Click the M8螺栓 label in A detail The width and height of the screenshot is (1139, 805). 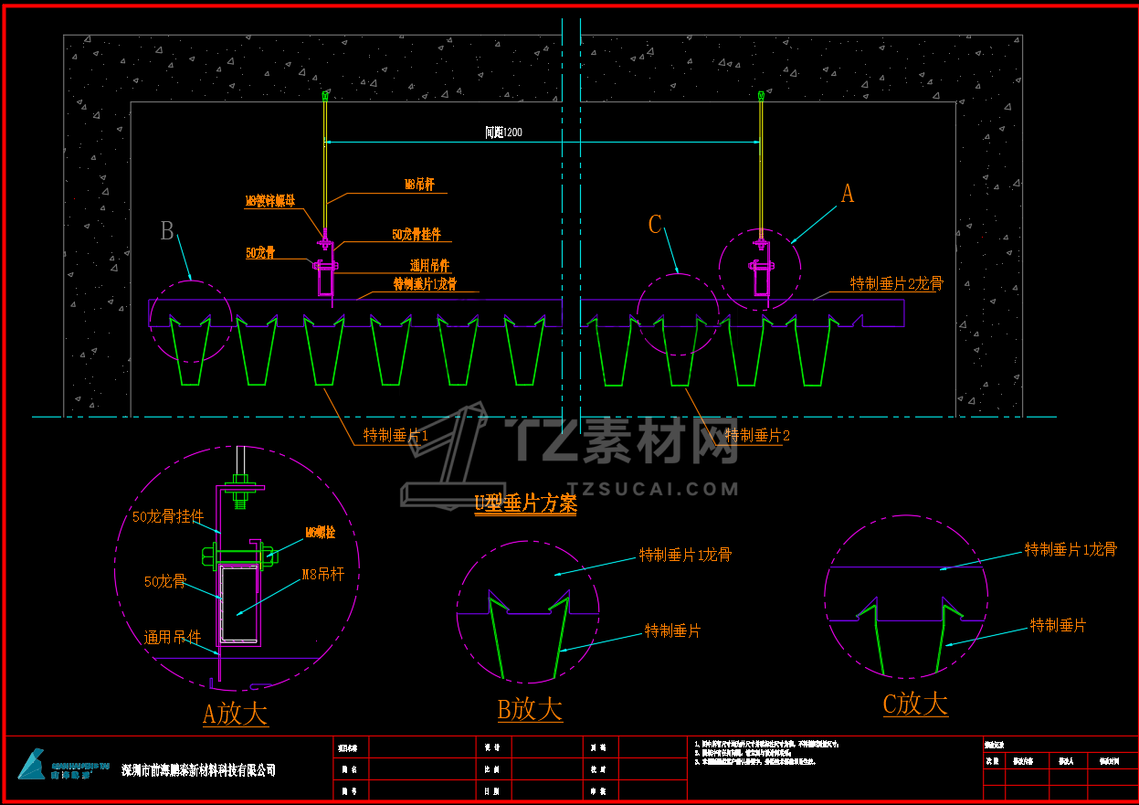coord(320,533)
